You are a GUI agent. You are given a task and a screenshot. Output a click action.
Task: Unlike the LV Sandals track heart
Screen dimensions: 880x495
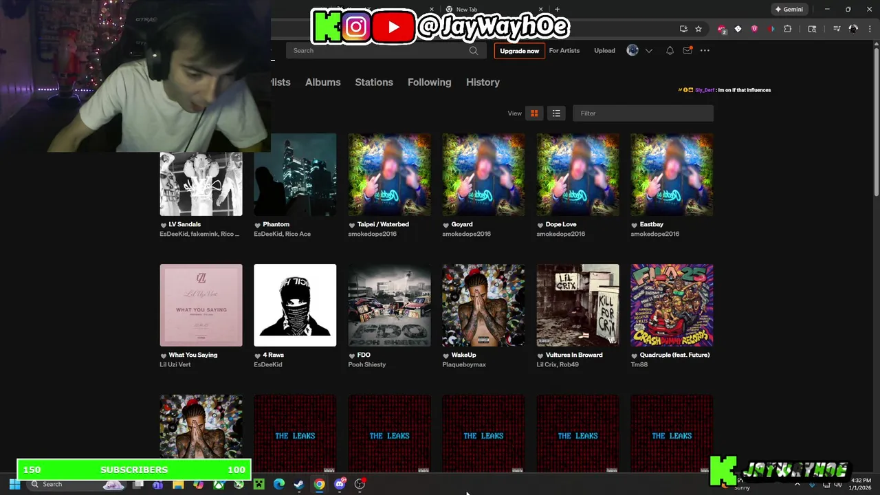(164, 225)
